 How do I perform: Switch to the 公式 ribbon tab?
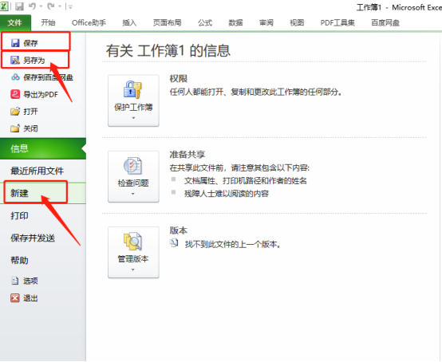pos(205,22)
